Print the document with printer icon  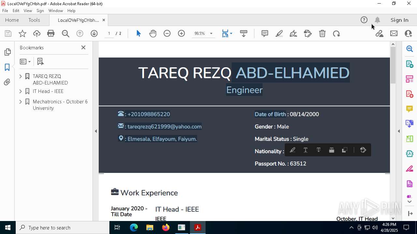point(51,33)
